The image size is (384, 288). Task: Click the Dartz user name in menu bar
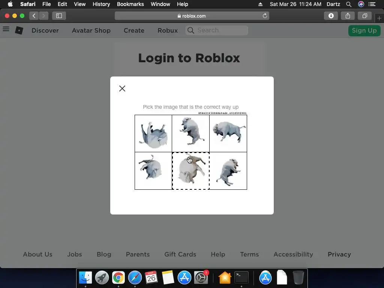[x=333, y=4]
